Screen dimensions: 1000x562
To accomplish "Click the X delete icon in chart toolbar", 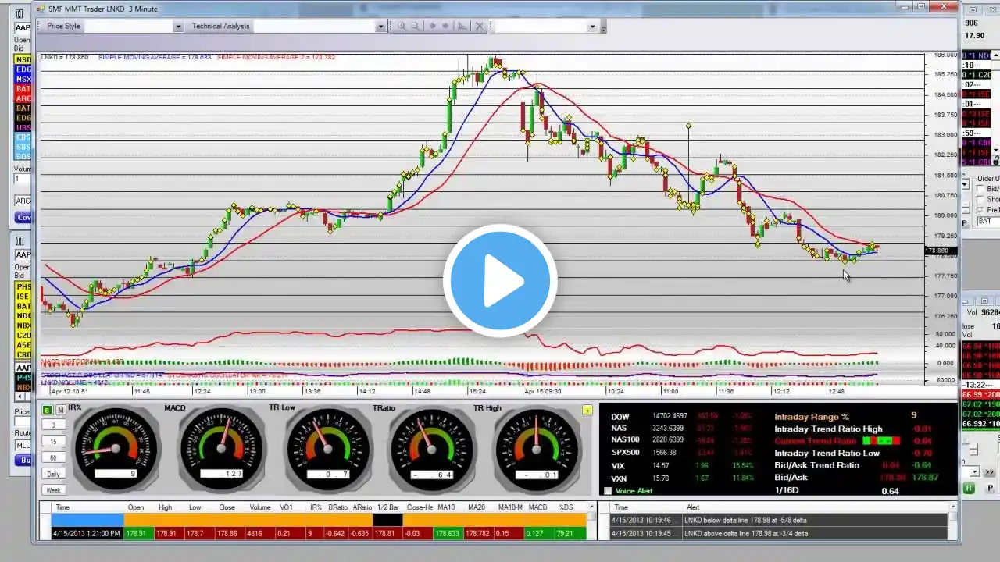I will pyautogui.click(x=480, y=26).
